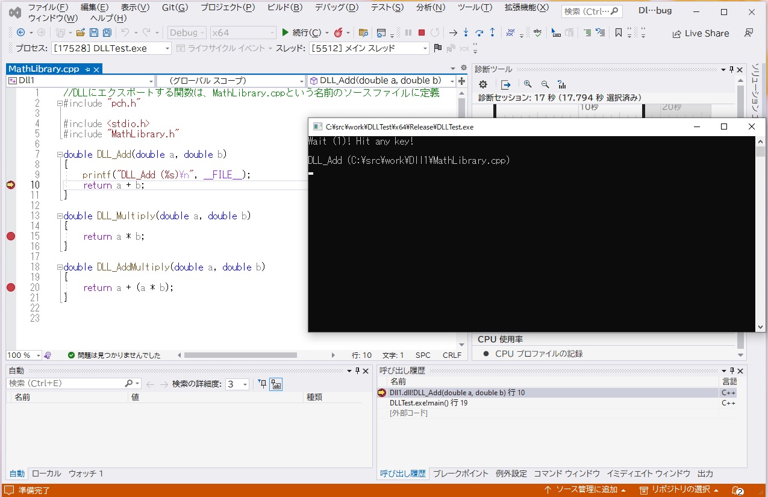Open the diagnostic tools settings gear

(x=483, y=85)
